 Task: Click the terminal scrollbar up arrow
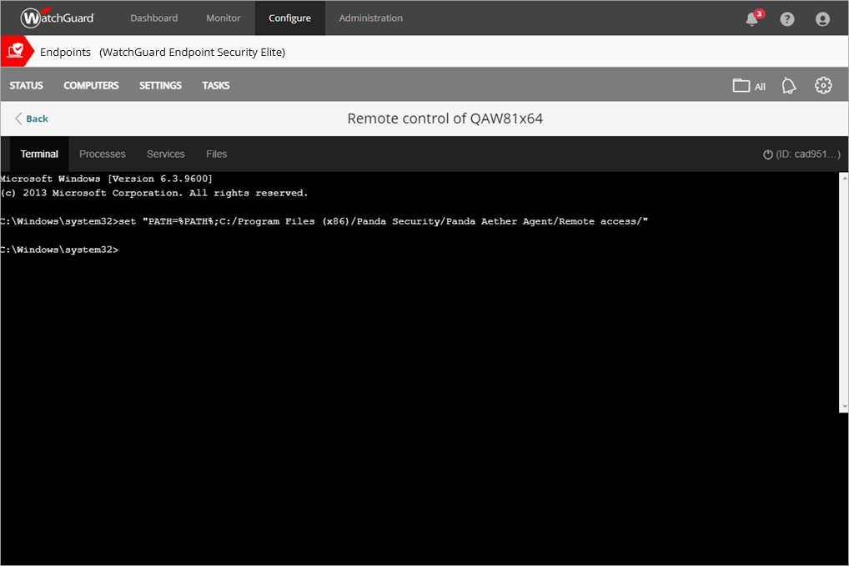point(844,177)
